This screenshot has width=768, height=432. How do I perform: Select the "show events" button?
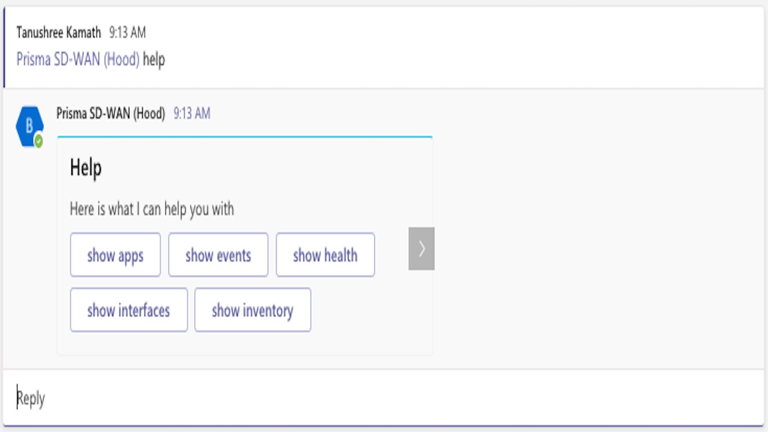pos(218,255)
